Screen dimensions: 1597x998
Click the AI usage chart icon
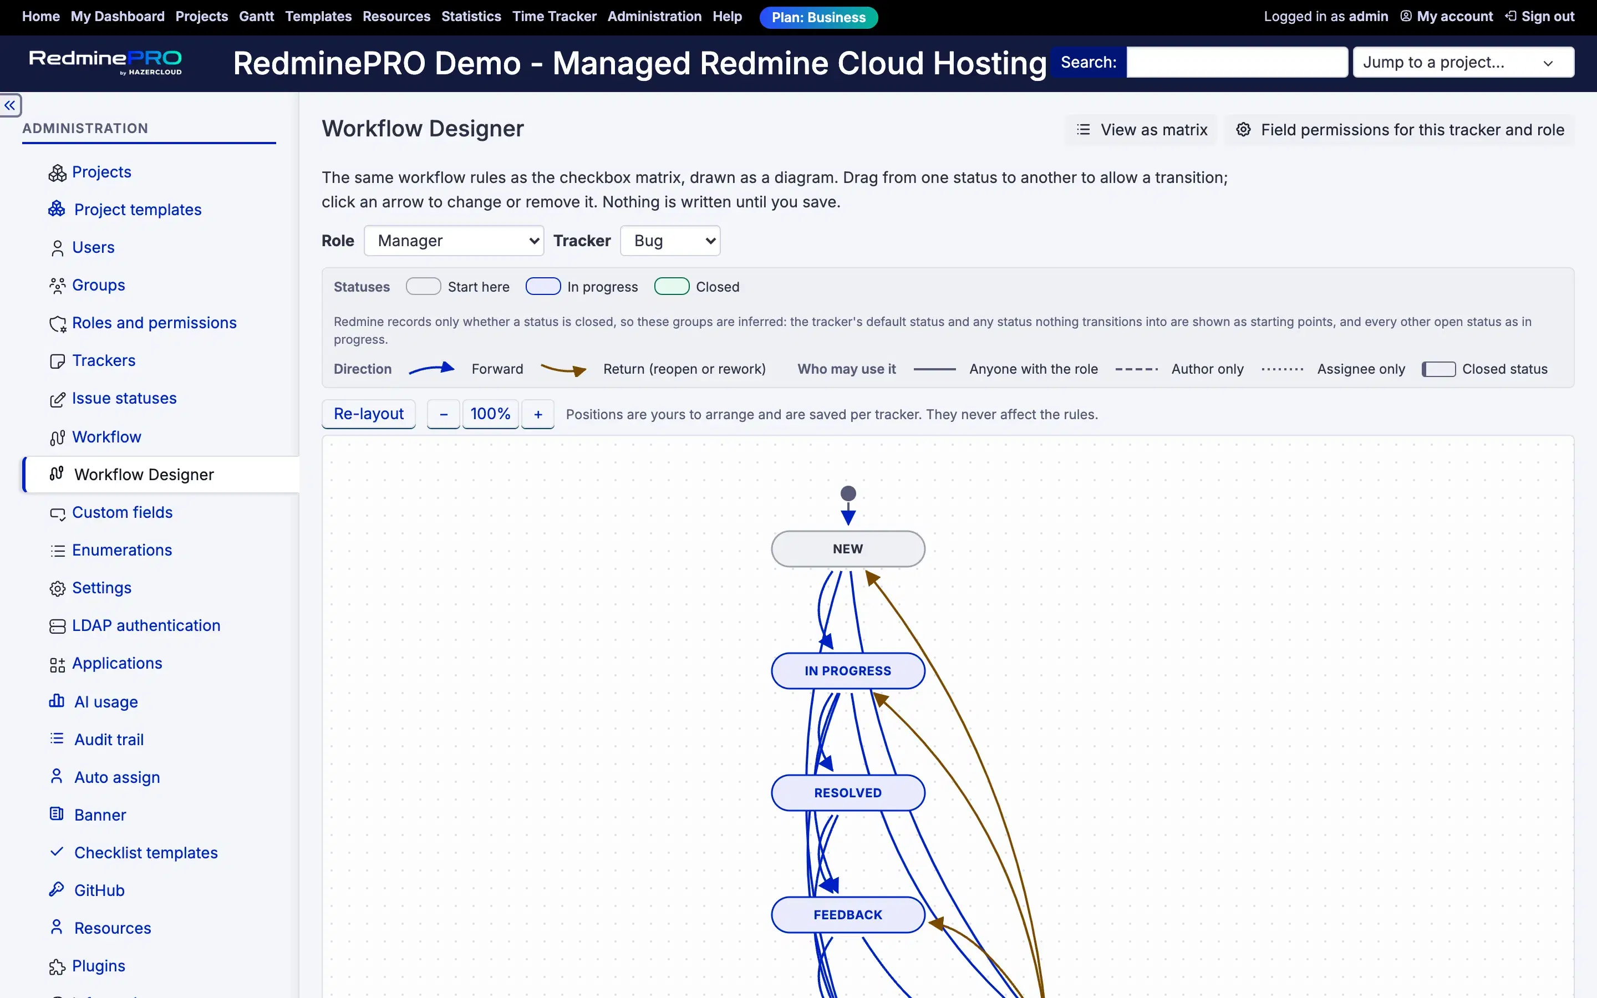click(x=57, y=701)
